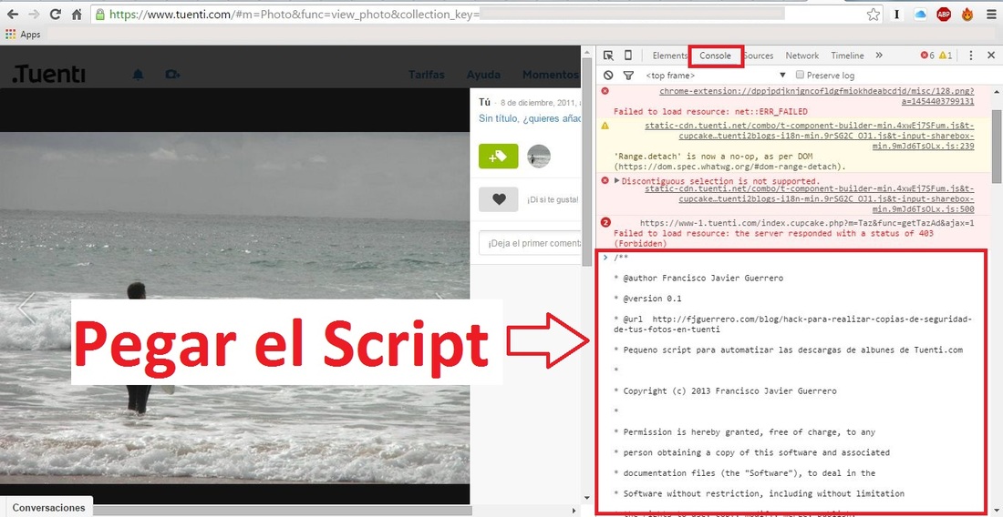The height and width of the screenshot is (517, 1003).
Task: Clear console with the clear icon
Action: tap(608, 76)
